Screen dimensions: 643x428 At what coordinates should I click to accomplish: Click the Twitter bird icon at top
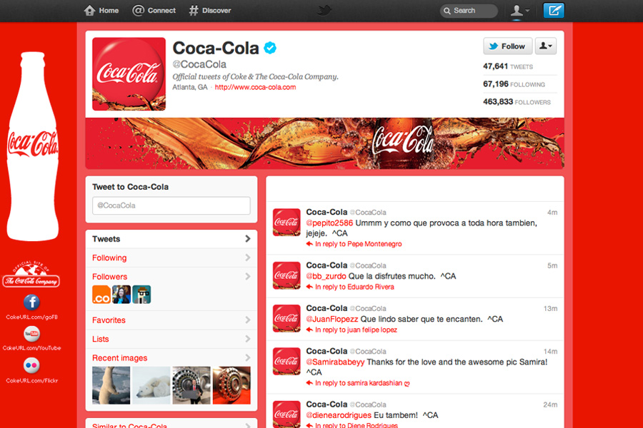coord(323,10)
